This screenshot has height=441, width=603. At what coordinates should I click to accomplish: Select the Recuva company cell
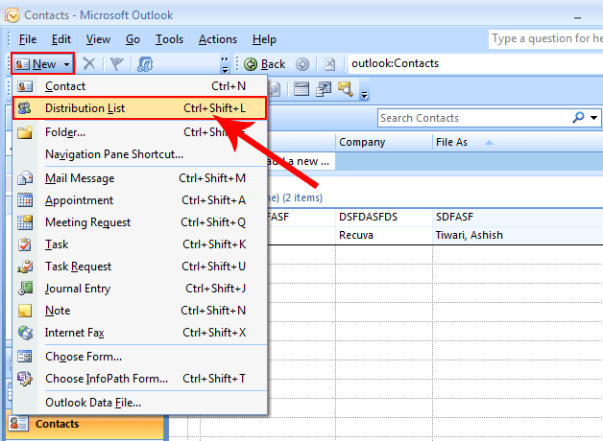tap(384, 235)
